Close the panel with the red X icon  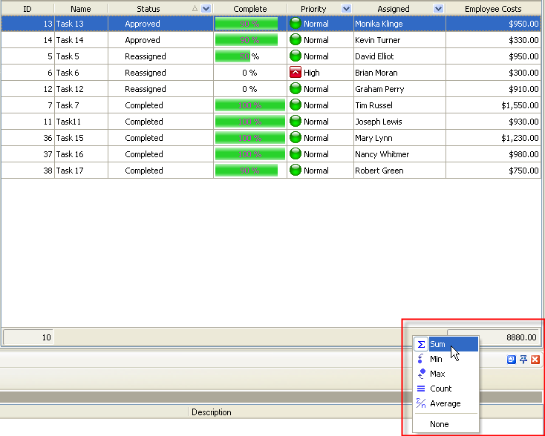tap(535, 360)
